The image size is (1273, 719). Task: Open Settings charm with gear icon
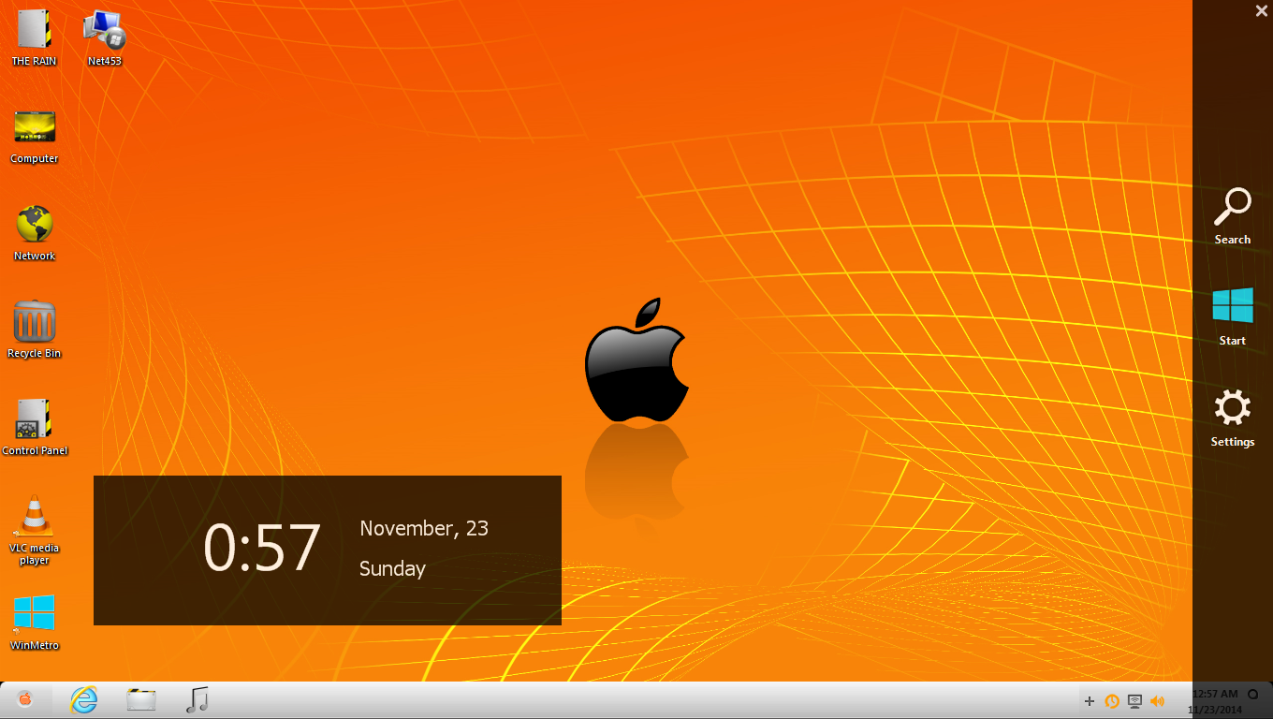[1233, 418]
